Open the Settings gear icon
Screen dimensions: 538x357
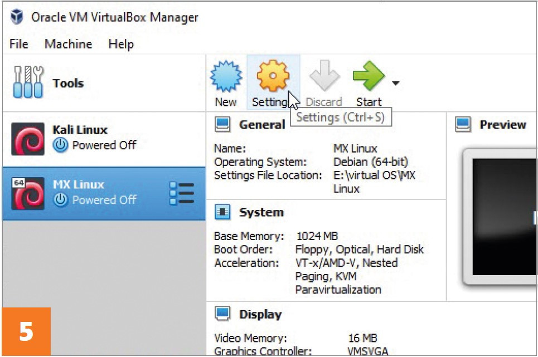(273, 76)
